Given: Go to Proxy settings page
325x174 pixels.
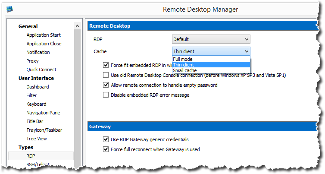Looking at the screenshot, I should coord(32,61).
